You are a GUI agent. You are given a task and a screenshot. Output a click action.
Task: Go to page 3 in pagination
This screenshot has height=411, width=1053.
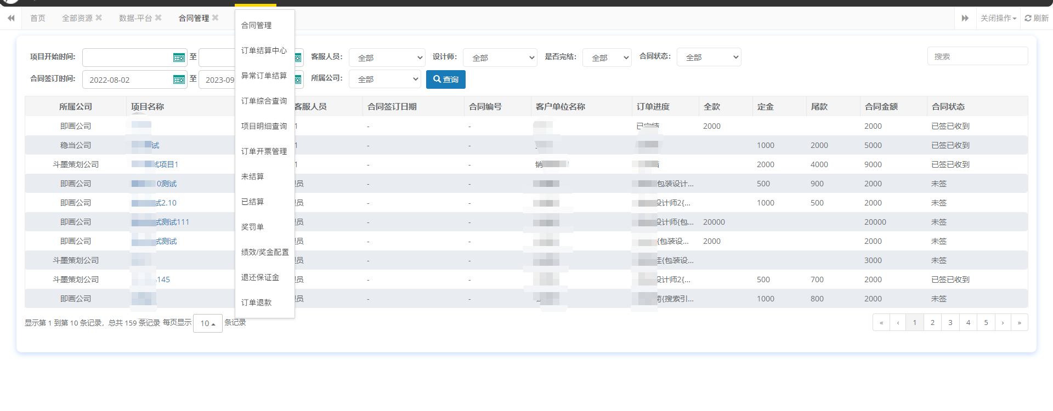coord(950,322)
